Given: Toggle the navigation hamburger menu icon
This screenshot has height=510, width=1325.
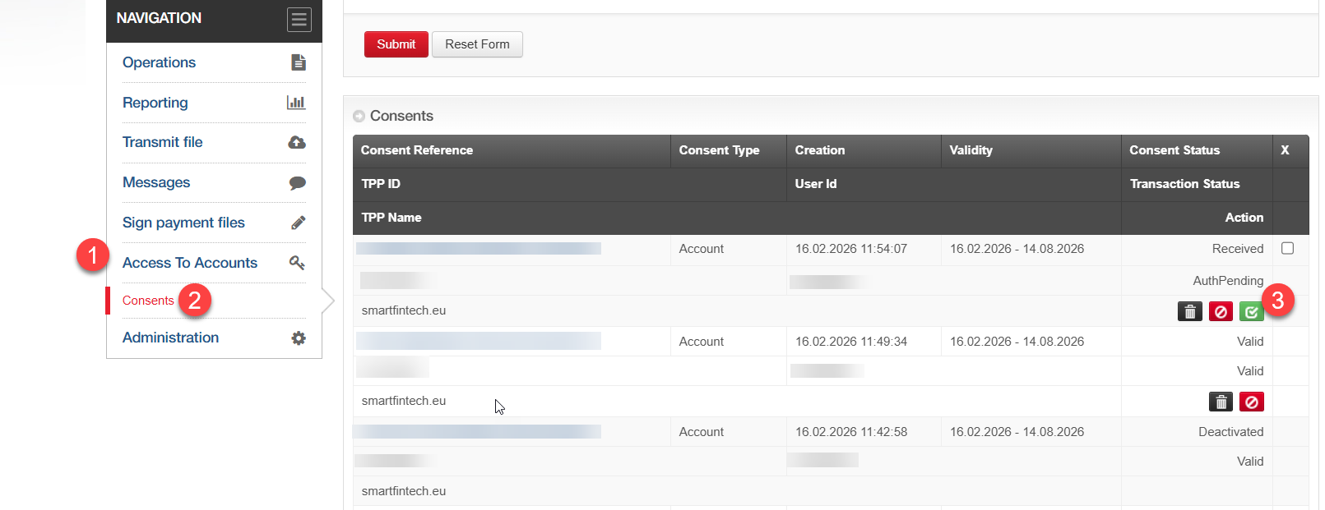Looking at the screenshot, I should pos(299,19).
